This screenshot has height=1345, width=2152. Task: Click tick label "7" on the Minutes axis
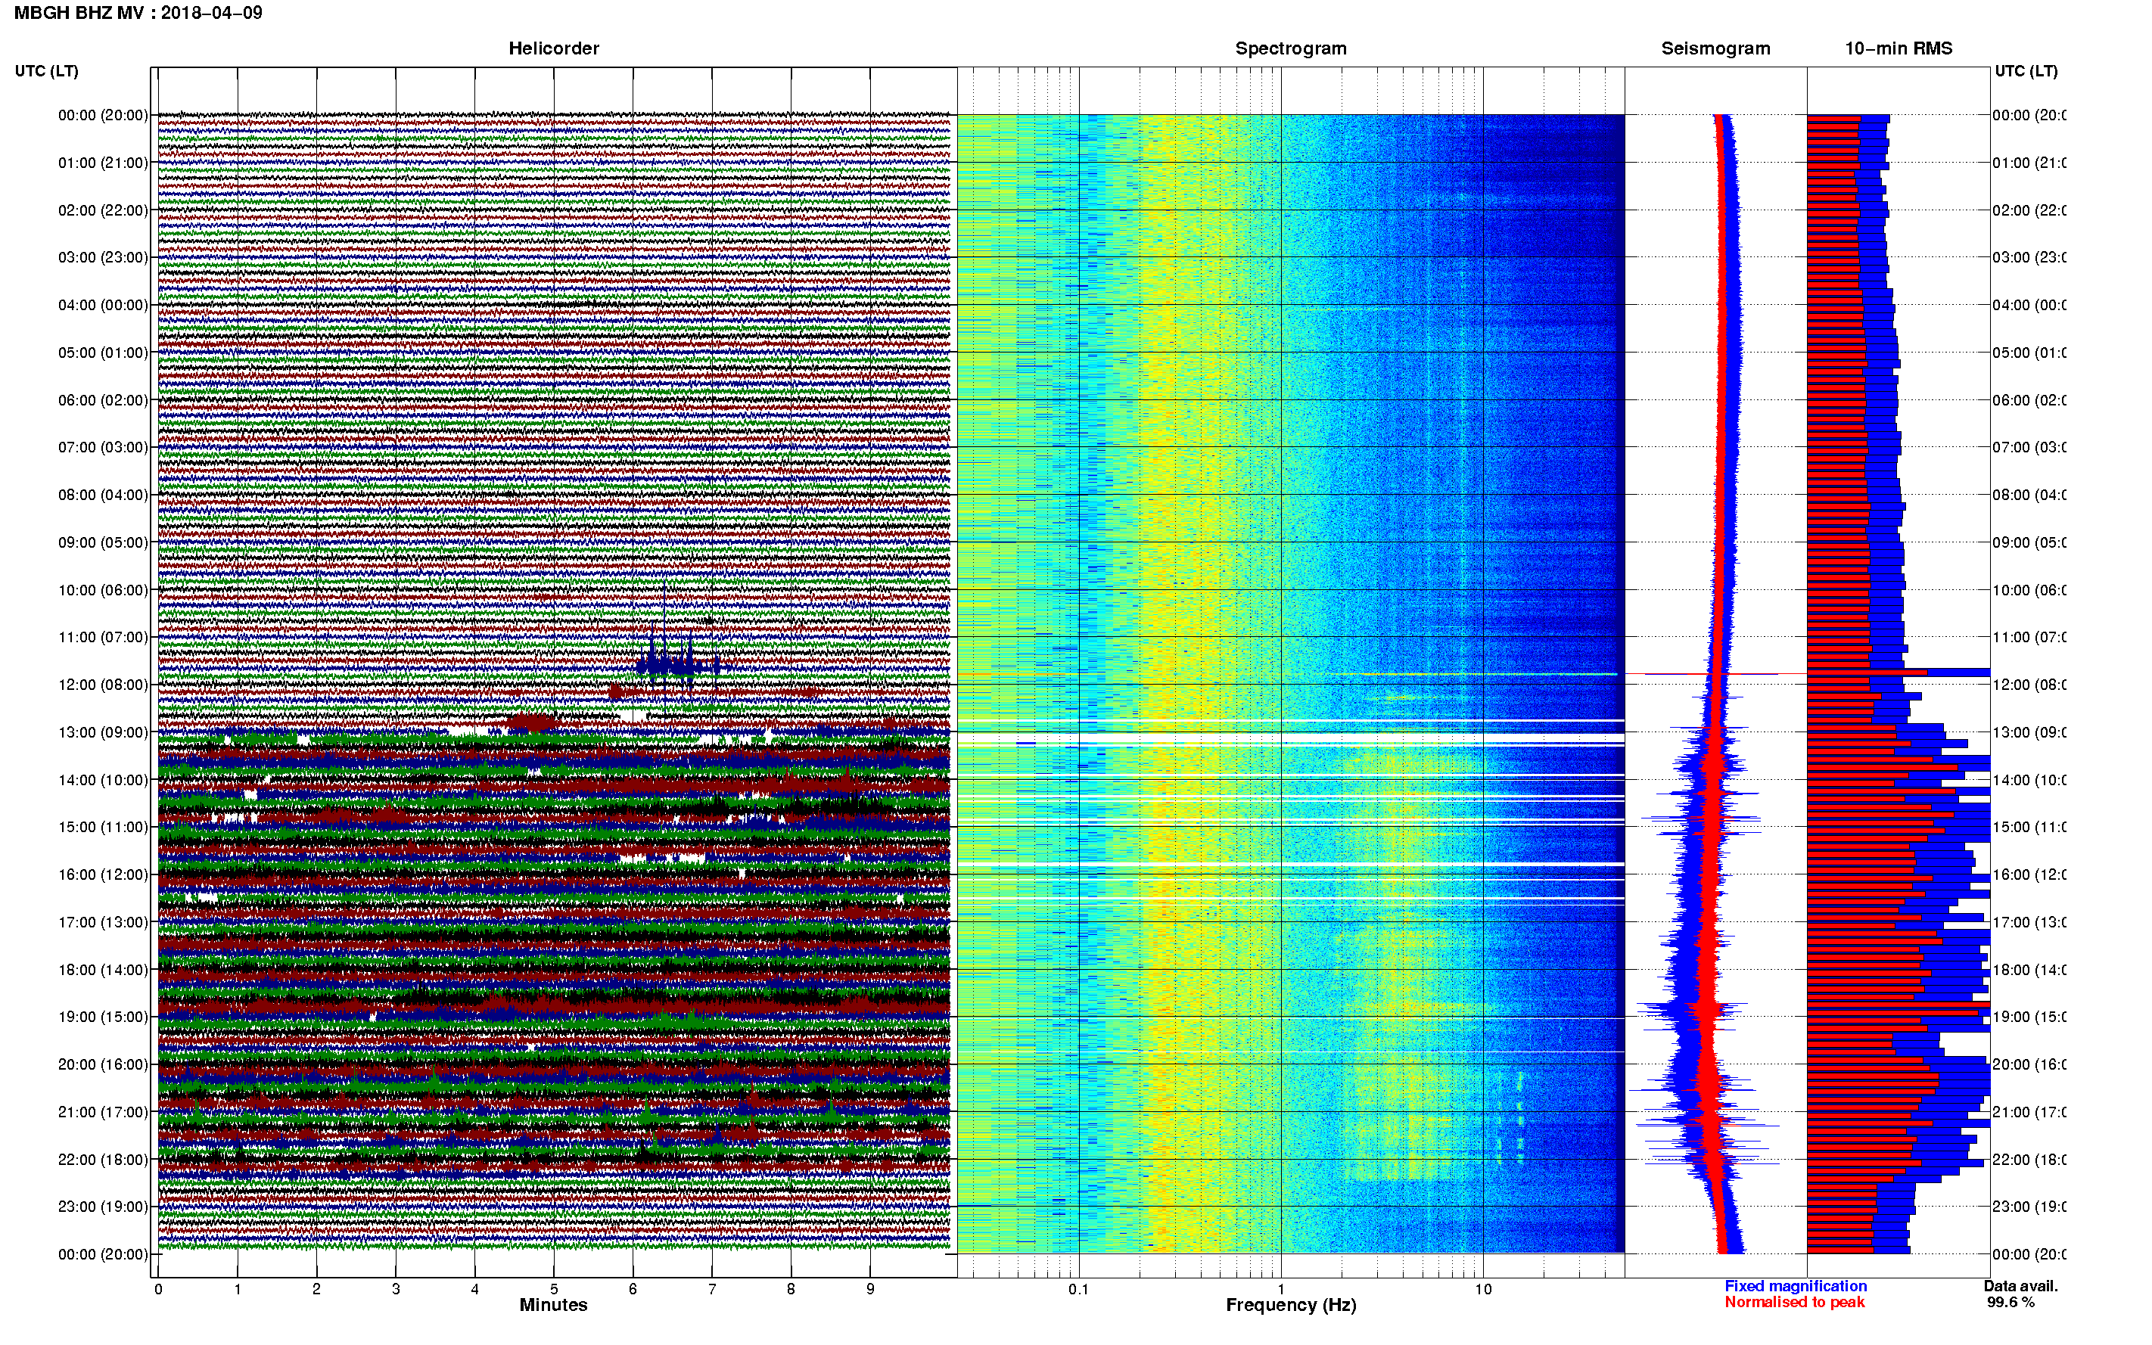click(712, 1289)
